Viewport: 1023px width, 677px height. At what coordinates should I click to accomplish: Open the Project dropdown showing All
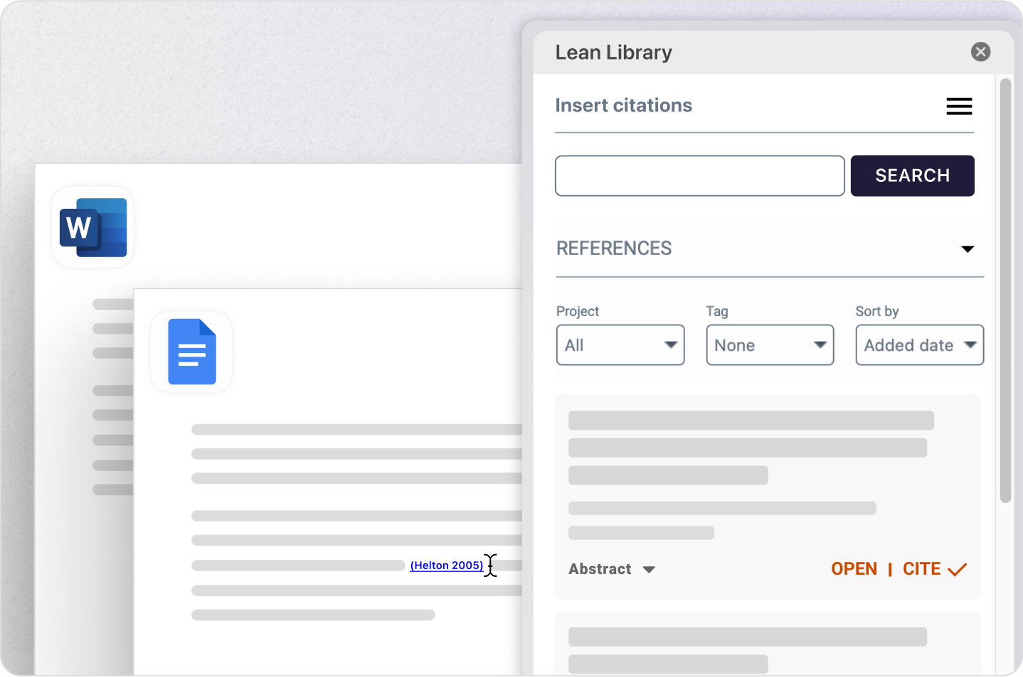(x=620, y=345)
